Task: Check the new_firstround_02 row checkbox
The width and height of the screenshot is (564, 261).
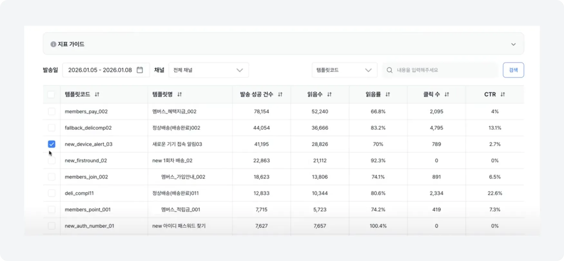Action: coord(52,160)
